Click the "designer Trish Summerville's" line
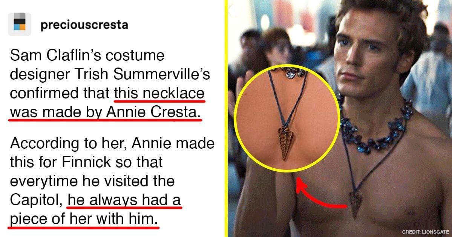This screenshot has height=237, width=452. coord(110,74)
